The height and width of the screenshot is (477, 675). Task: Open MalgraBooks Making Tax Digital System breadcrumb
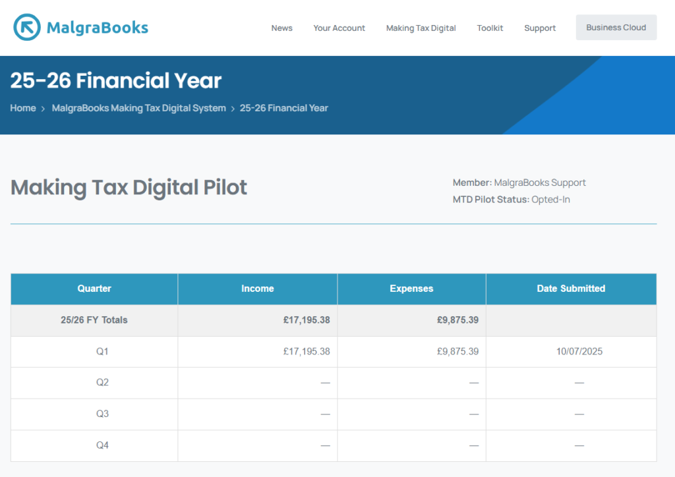(x=138, y=108)
